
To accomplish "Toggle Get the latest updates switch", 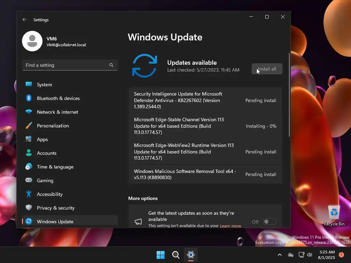I will pos(269,222).
